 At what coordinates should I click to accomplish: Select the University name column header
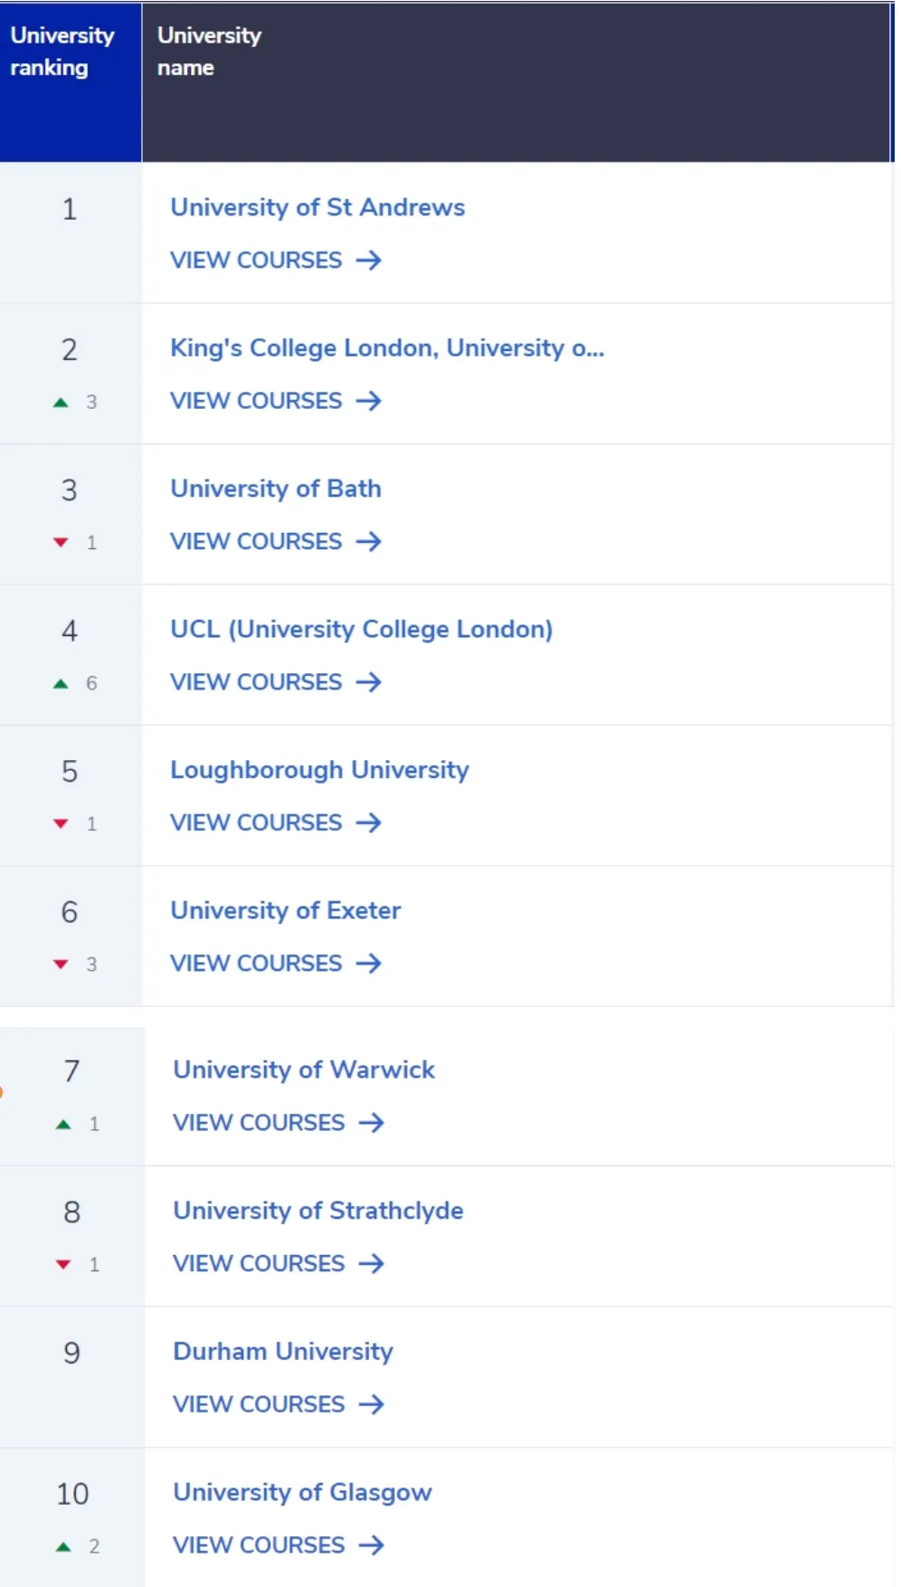tap(517, 82)
